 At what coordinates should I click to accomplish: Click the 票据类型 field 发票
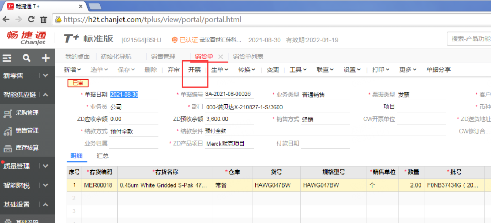[422, 95]
